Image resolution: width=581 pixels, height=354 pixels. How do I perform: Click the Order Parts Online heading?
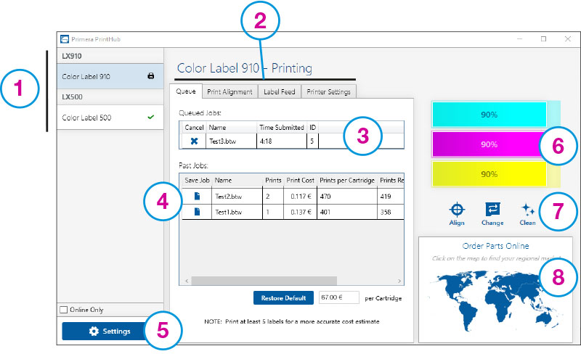(495, 246)
